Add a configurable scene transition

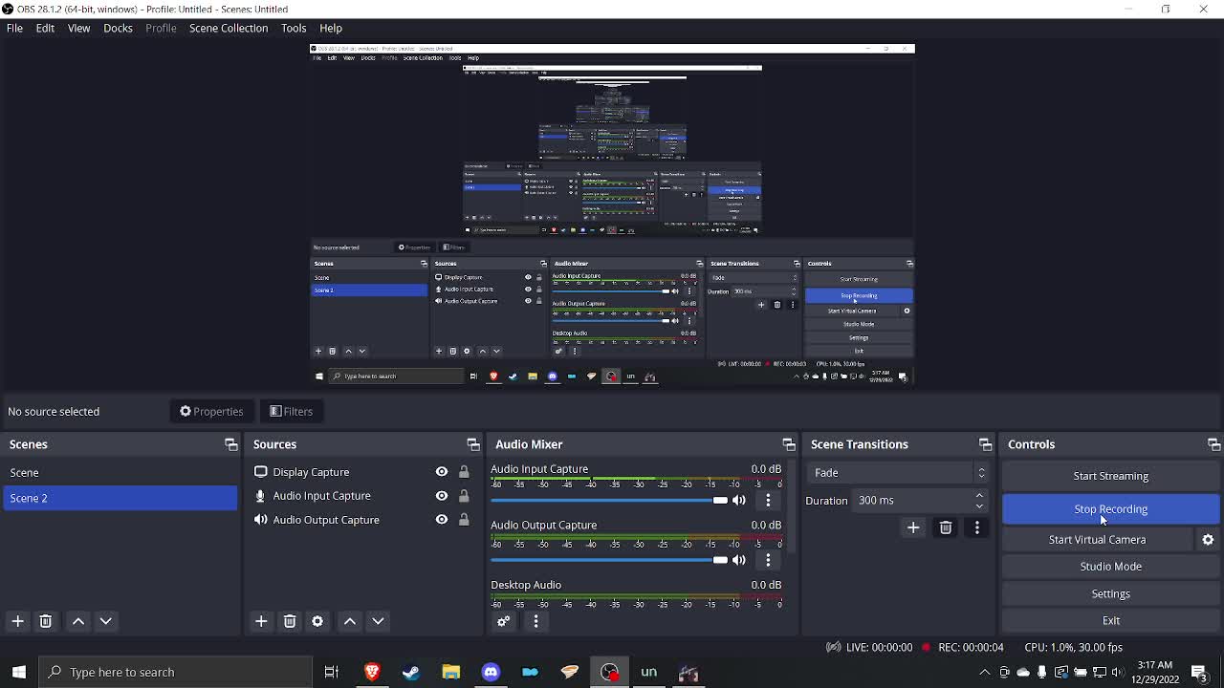click(x=913, y=527)
